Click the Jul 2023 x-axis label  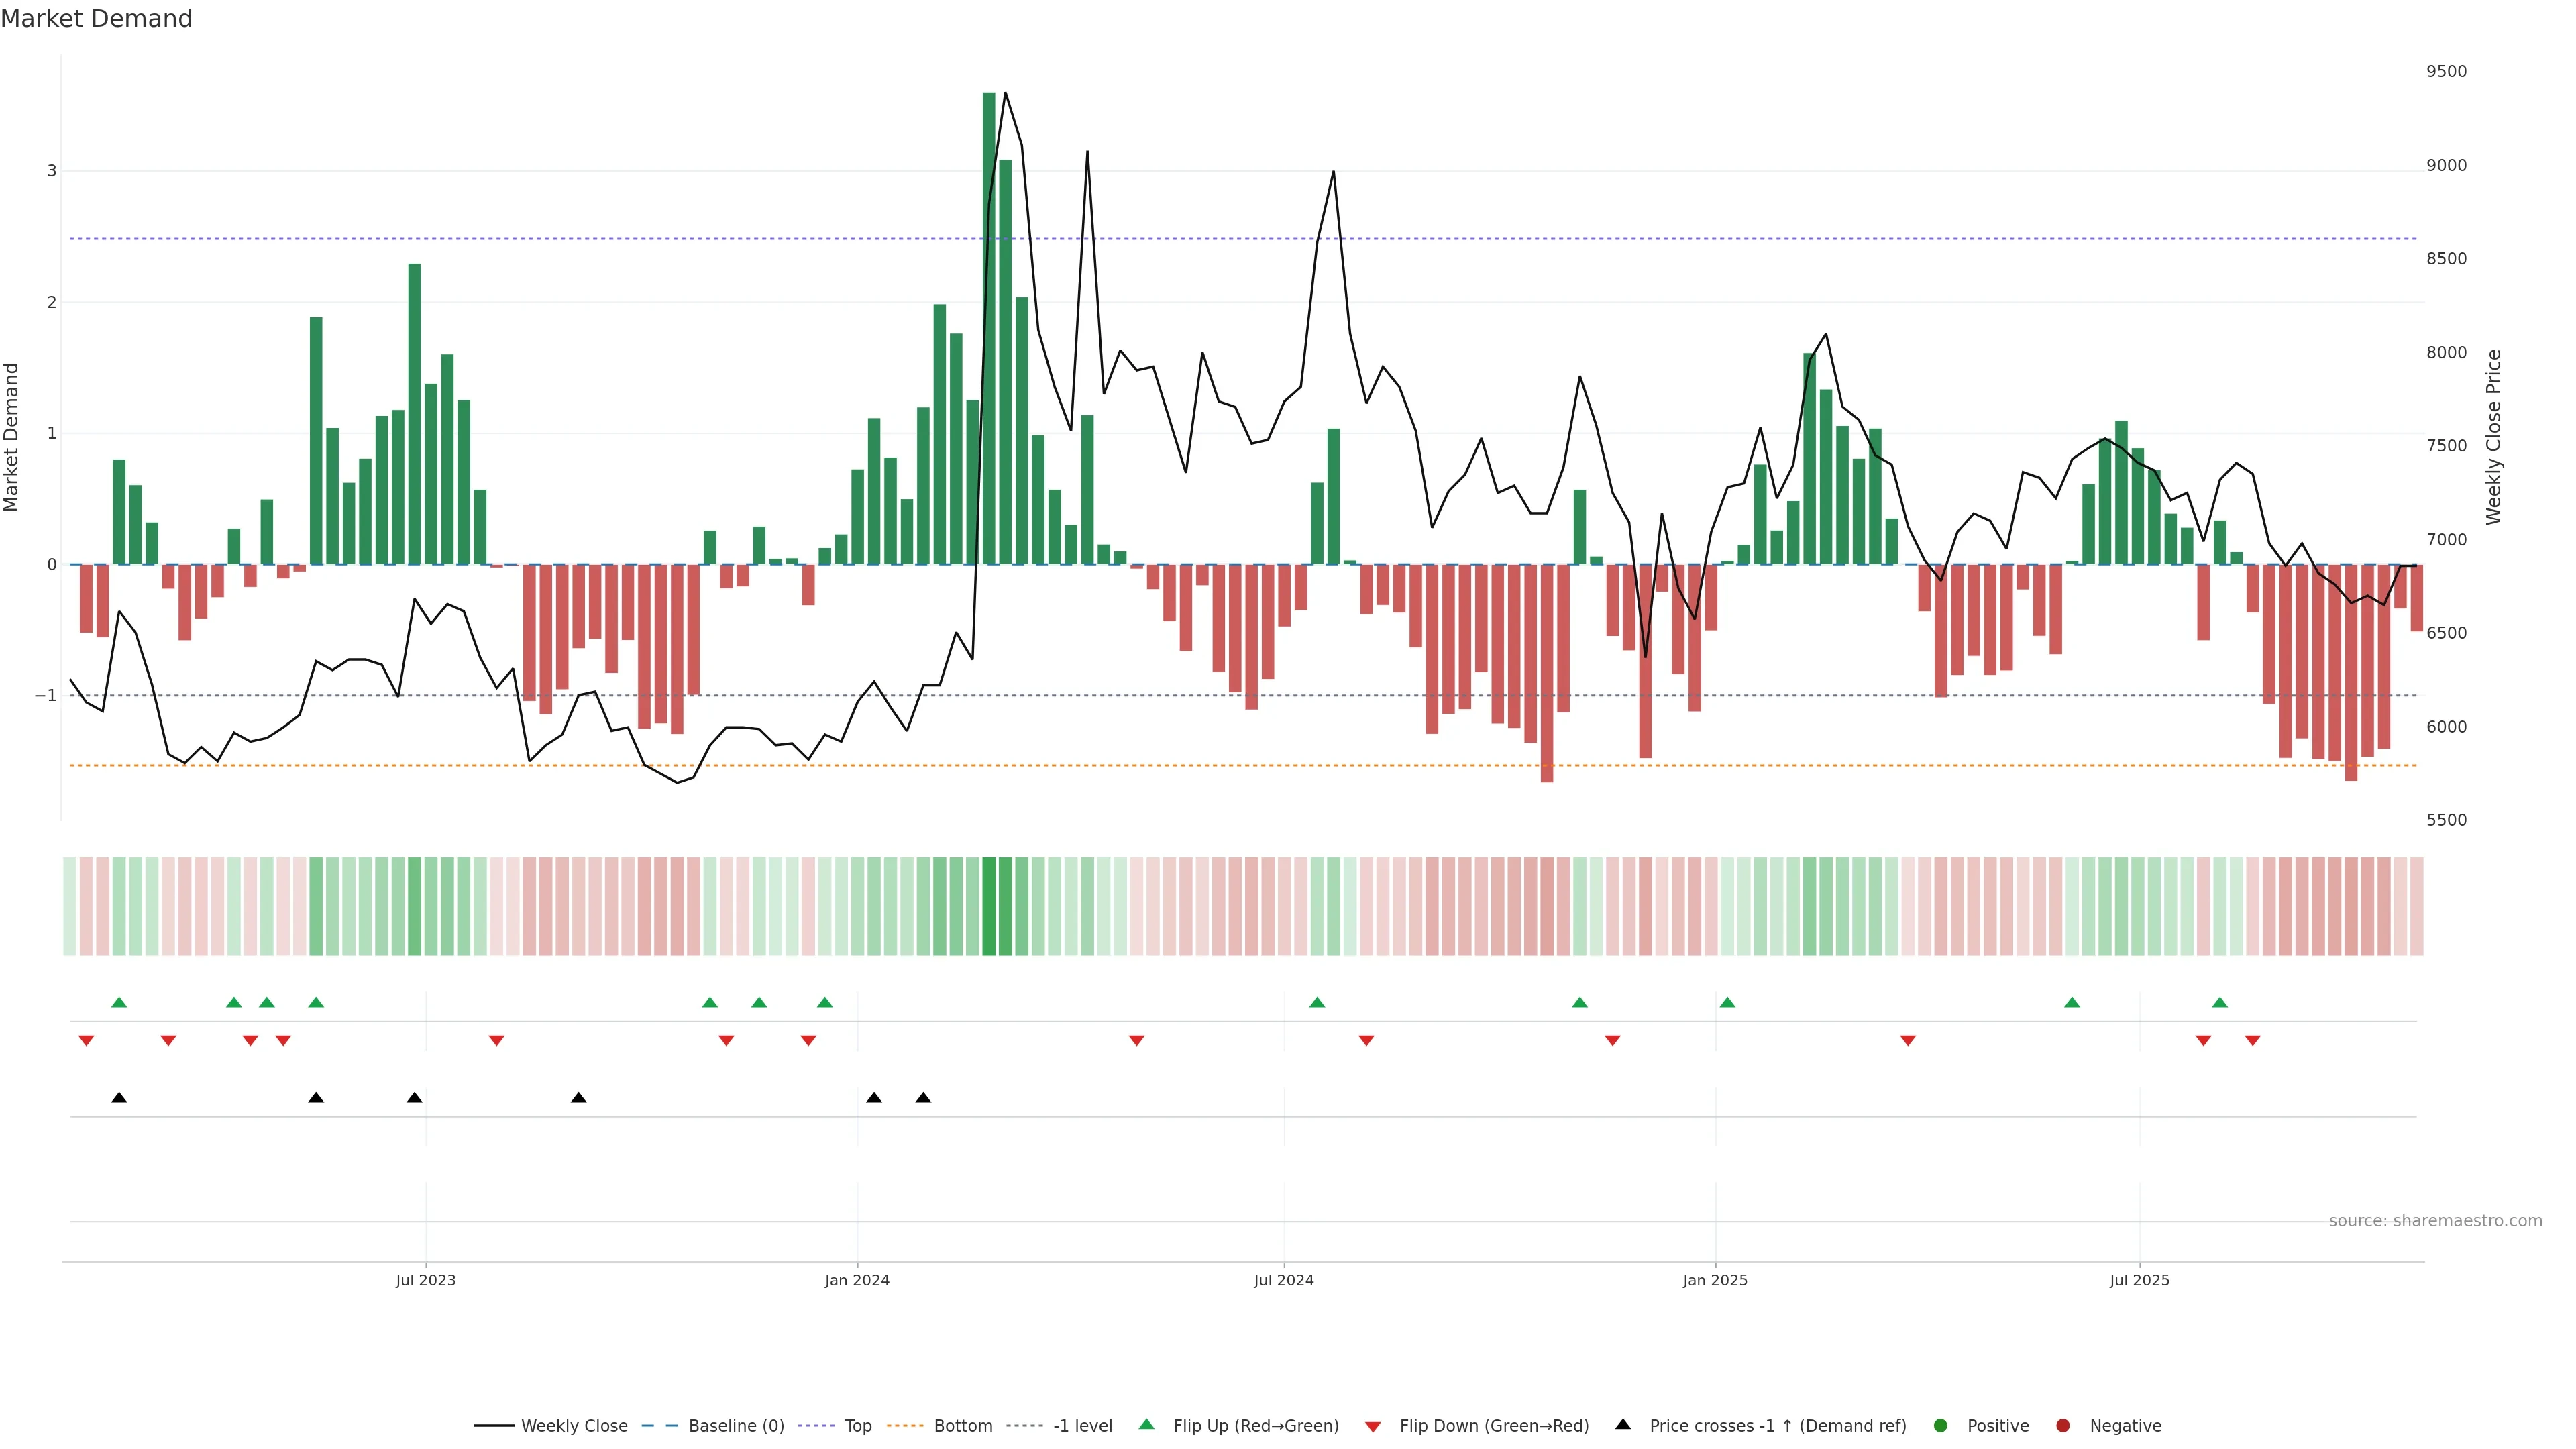(425, 1280)
